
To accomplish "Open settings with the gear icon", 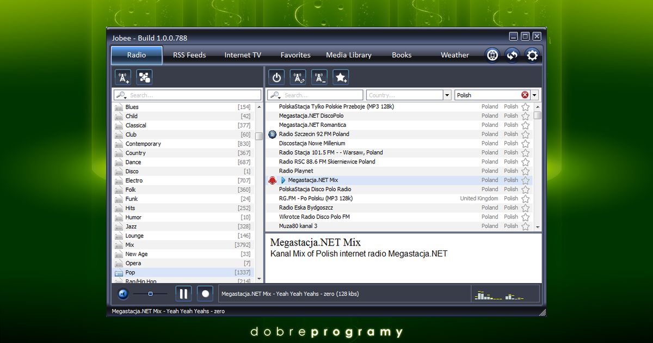I will tap(532, 55).
